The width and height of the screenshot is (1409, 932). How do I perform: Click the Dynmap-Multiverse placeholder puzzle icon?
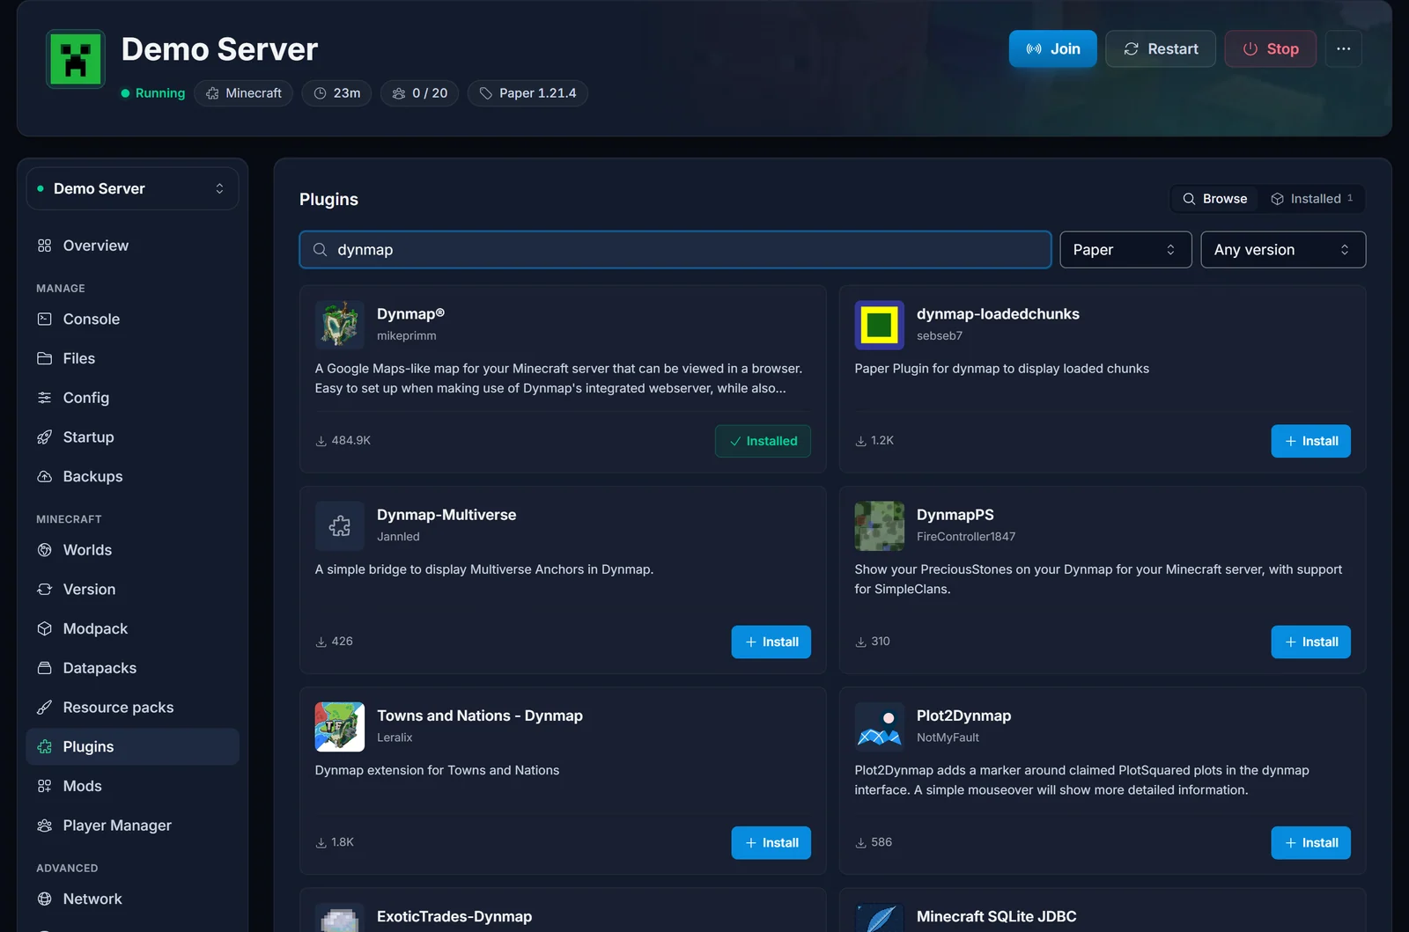pyautogui.click(x=340, y=526)
